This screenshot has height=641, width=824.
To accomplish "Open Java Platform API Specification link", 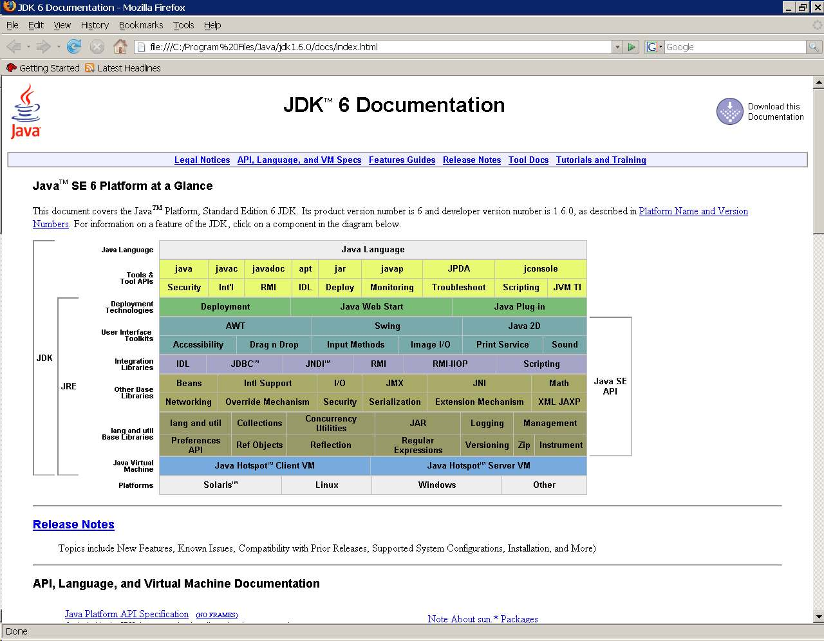I will tap(127, 614).
